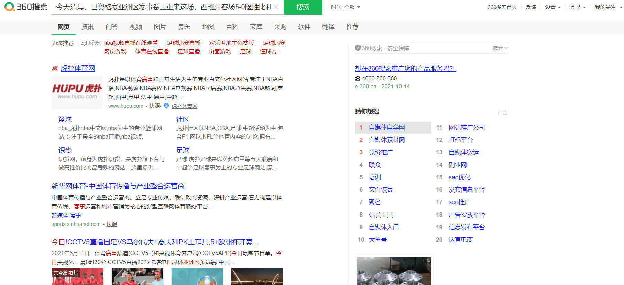624x285 pixels.
Task: Open the HUPU虎扑 logo thumbnail
Action: pyautogui.click(x=77, y=92)
